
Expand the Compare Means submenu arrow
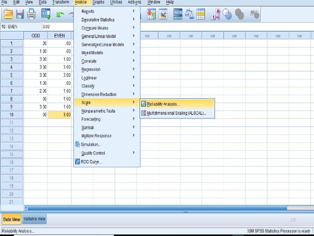pyautogui.click(x=133, y=28)
